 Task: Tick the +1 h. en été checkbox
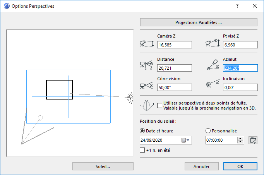(142, 150)
